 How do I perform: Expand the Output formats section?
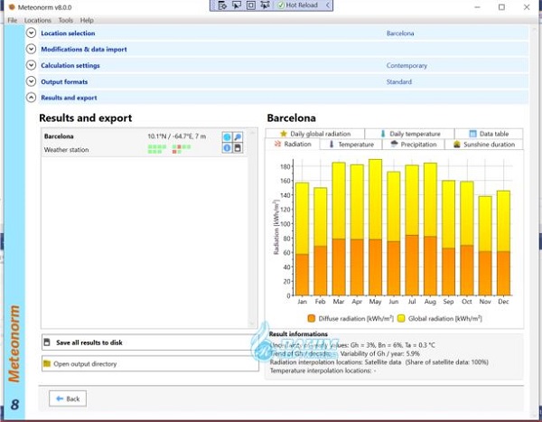[32, 81]
